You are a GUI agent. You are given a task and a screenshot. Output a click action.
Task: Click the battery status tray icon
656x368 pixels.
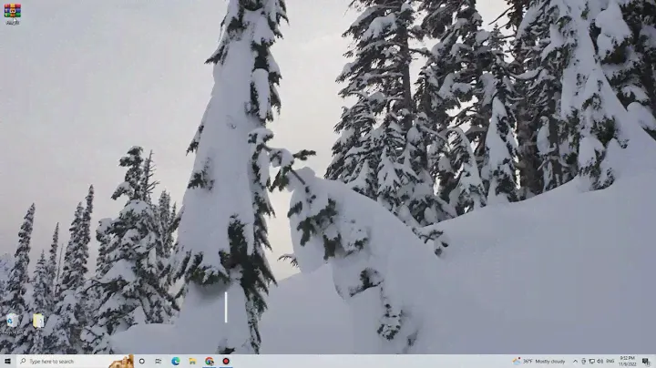click(584, 361)
